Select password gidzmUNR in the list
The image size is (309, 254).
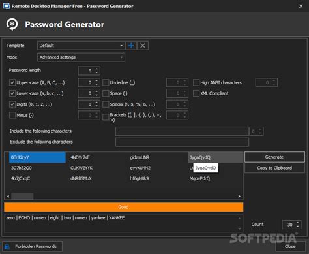[x=140, y=157]
